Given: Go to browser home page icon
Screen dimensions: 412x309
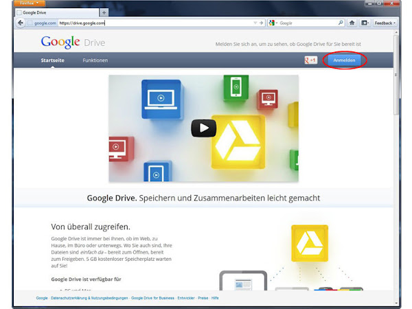Looking at the screenshot, I should pos(352,23).
